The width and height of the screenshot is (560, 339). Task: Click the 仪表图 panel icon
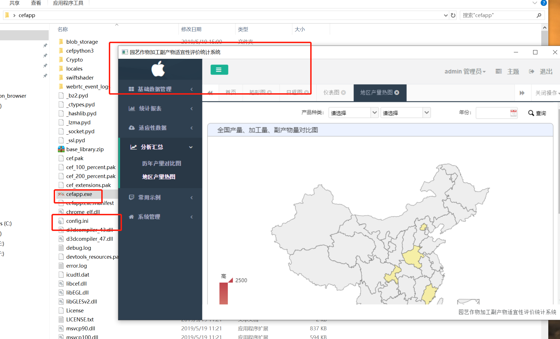(x=329, y=93)
